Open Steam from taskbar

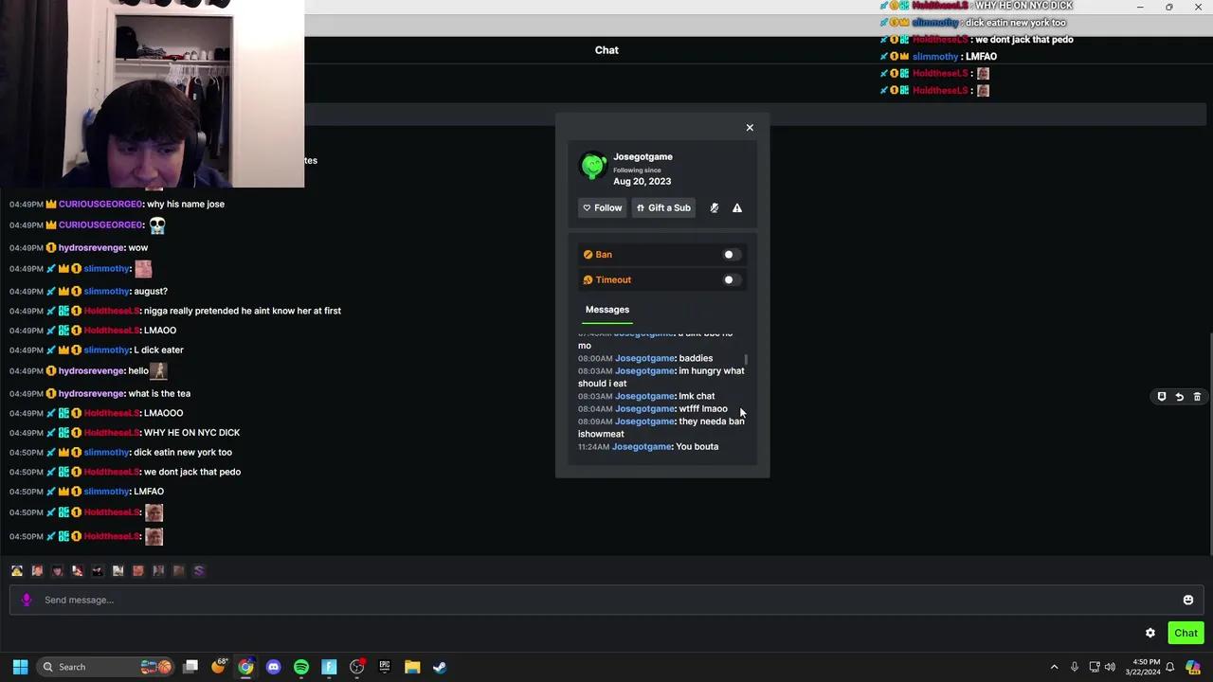pos(440,667)
